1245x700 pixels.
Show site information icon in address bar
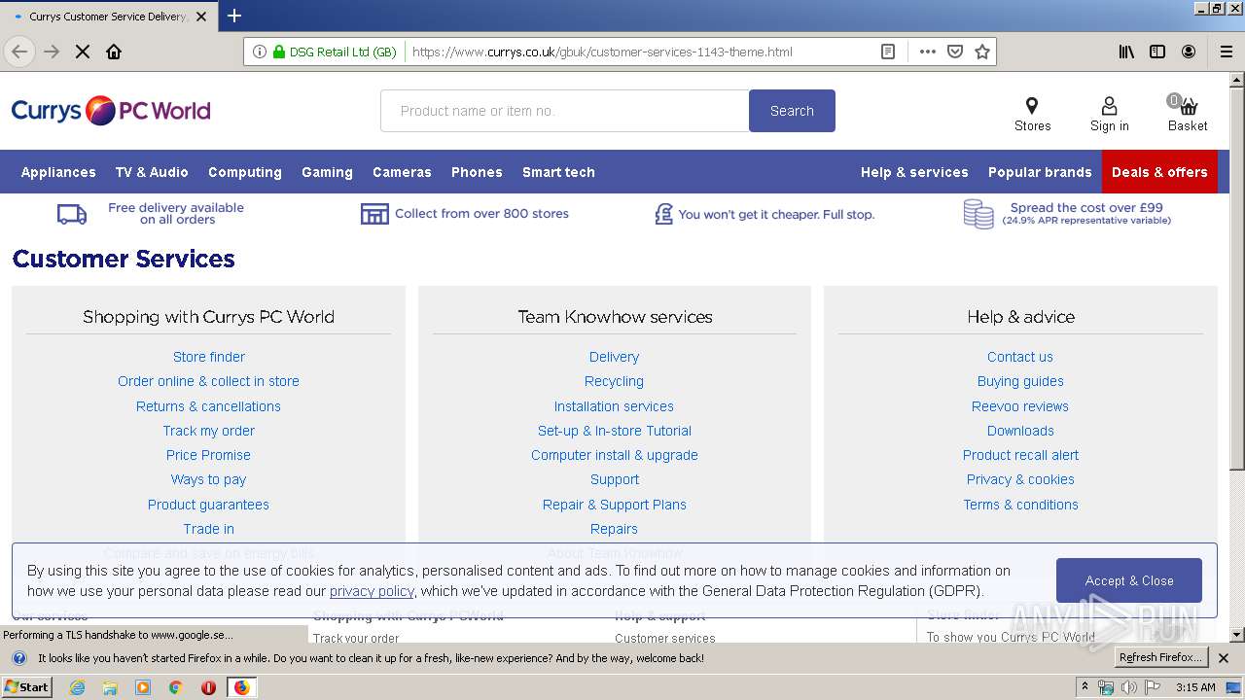(259, 52)
